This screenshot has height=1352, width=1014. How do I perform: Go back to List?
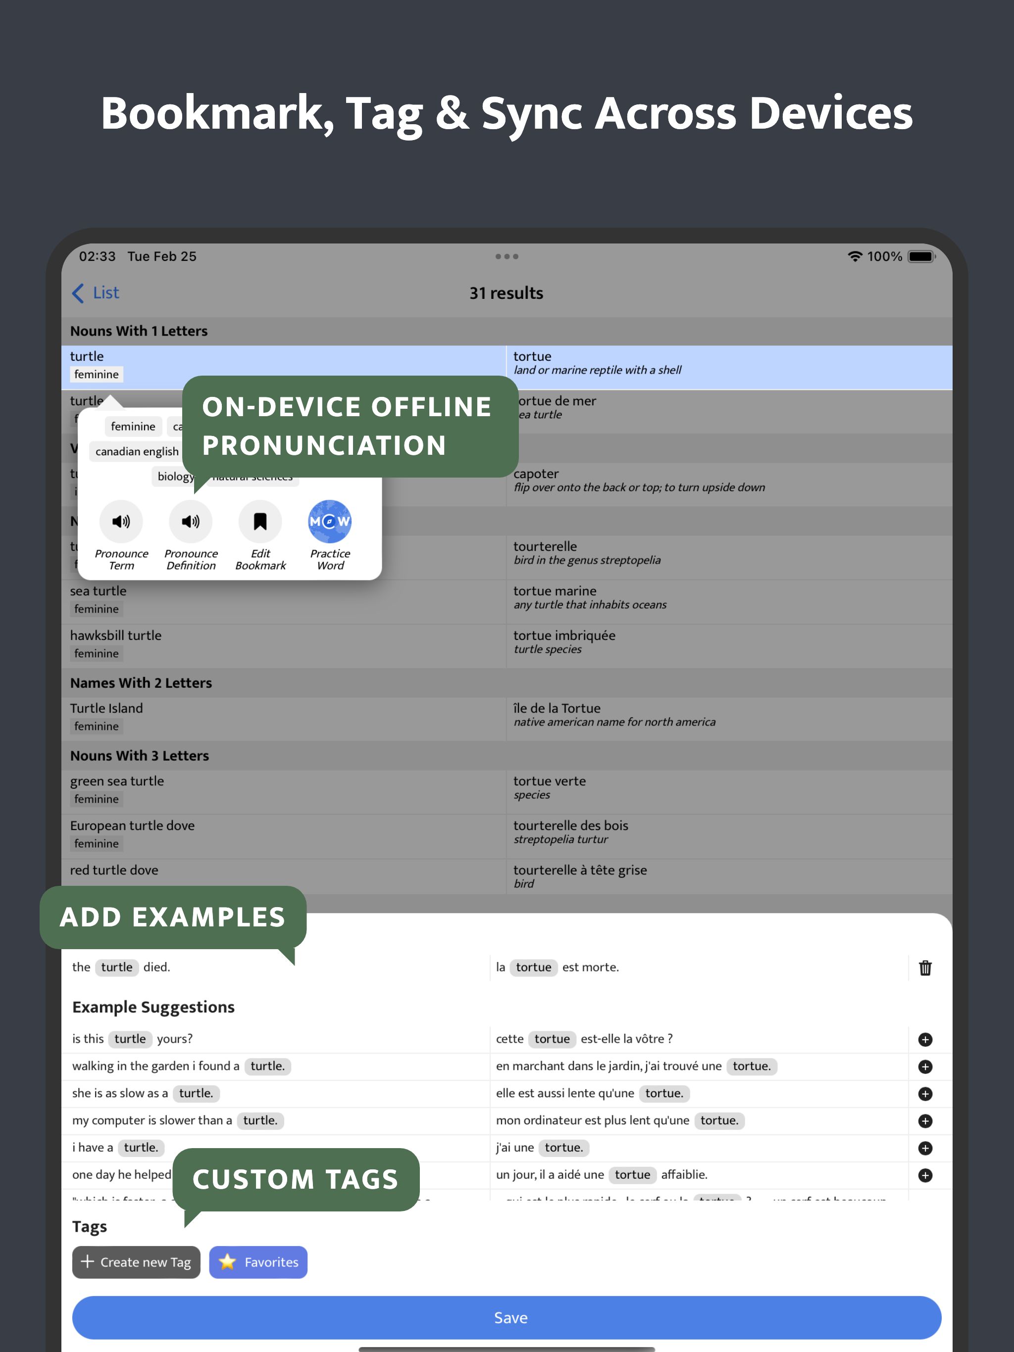pos(96,293)
